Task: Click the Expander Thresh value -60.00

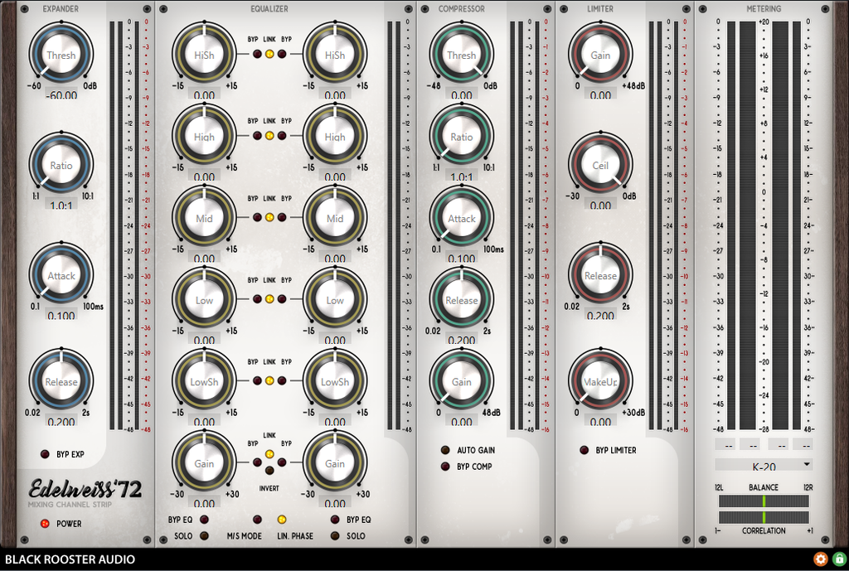Action: (x=61, y=95)
